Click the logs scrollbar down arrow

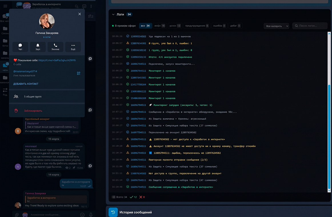(x=329, y=190)
